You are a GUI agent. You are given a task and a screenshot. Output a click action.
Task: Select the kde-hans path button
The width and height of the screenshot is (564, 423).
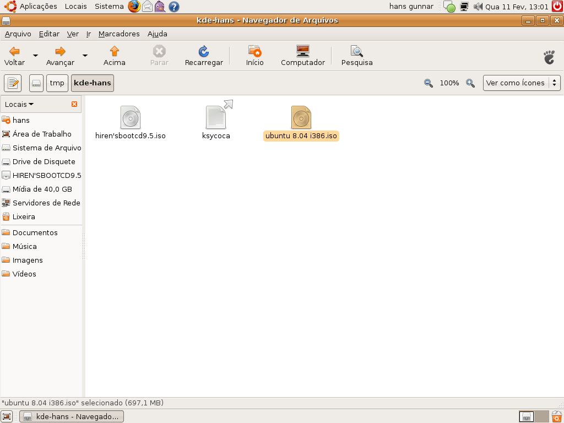[93, 83]
